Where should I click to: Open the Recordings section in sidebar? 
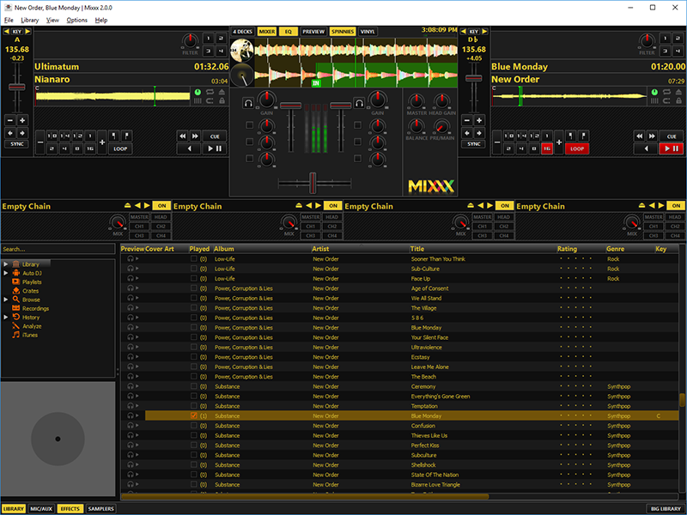click(35, 308)
